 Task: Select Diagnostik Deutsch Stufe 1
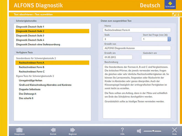[x=52, y=27]
